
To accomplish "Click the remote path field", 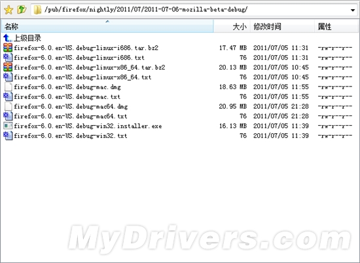I will click(194, 10).
